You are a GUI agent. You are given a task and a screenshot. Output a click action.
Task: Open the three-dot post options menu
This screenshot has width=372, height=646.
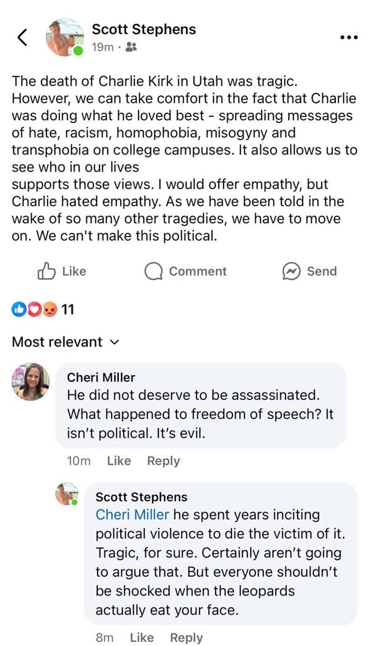[349, 37]
